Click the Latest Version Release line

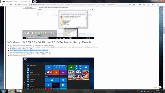[28, 54]
